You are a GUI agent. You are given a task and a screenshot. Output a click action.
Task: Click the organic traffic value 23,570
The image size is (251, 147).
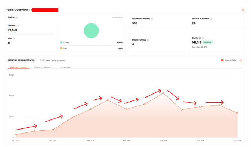tap(12, 30)
